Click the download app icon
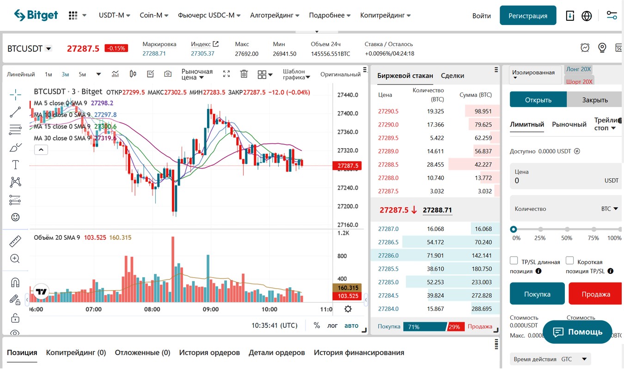 click(570, 16)
